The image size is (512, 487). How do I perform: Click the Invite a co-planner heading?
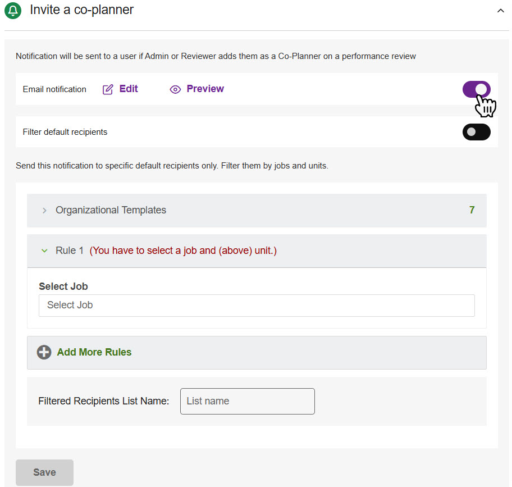82,10
